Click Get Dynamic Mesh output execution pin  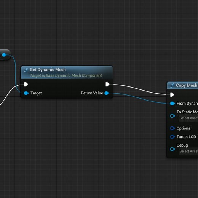107,84
